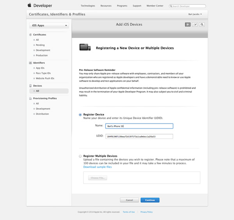Click the Certificates, Identifiers & Profiles title
The height and width of the screenshot is (220, 234).
click(57, 14)
